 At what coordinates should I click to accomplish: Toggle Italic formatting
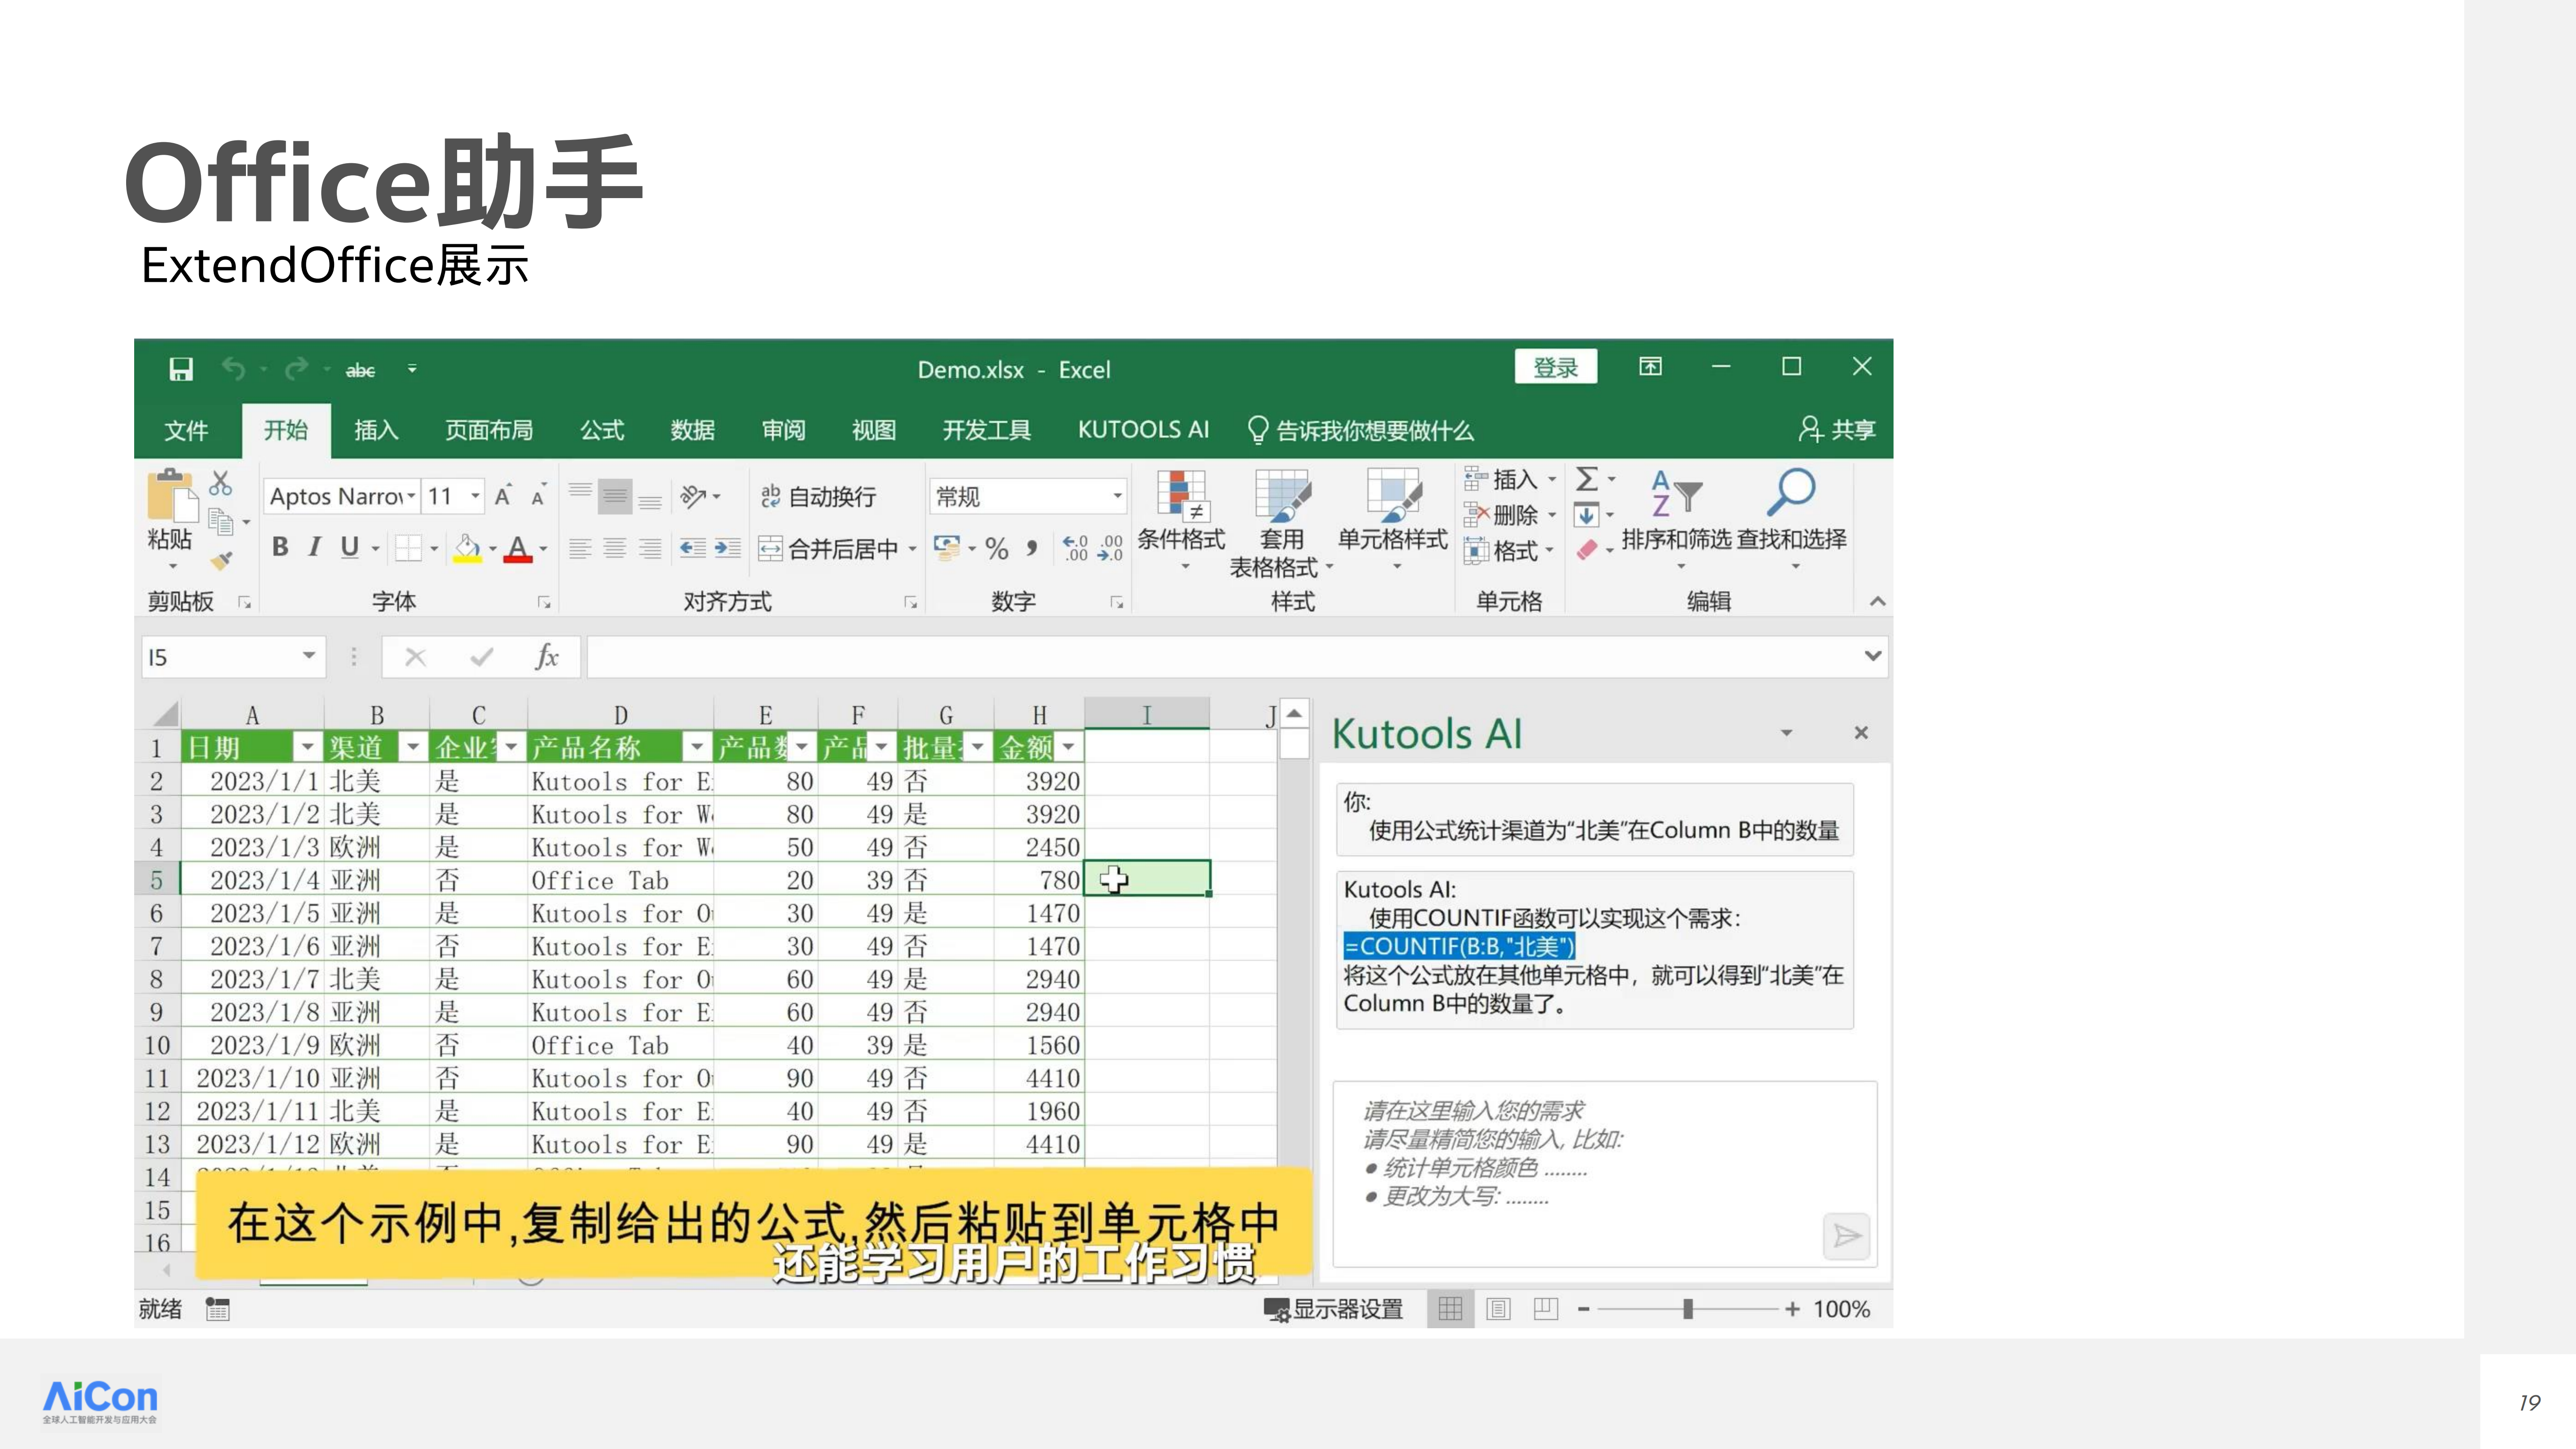click(315, 547)
